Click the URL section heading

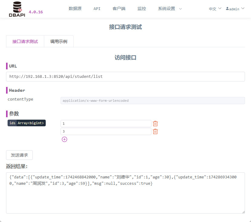point(13,66)
